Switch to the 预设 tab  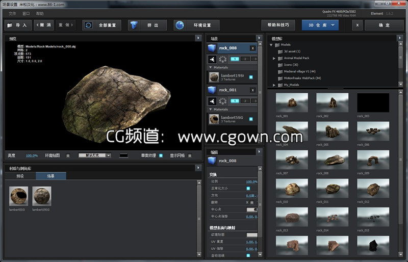(20, 176)
